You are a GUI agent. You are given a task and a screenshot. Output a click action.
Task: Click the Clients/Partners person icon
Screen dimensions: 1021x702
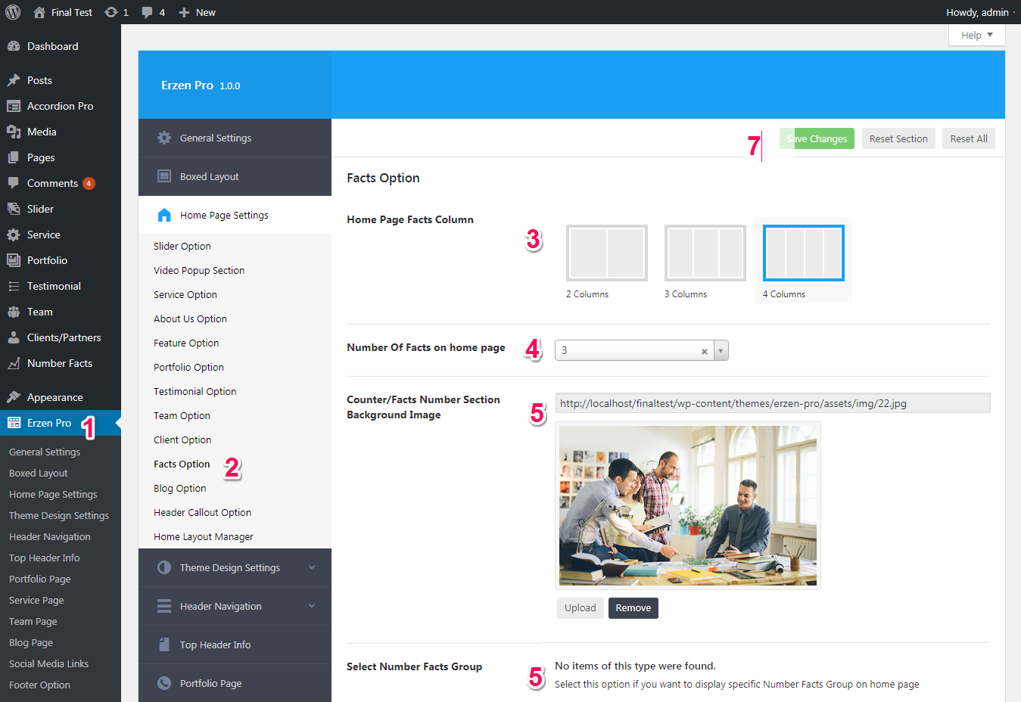pos(14,337)
